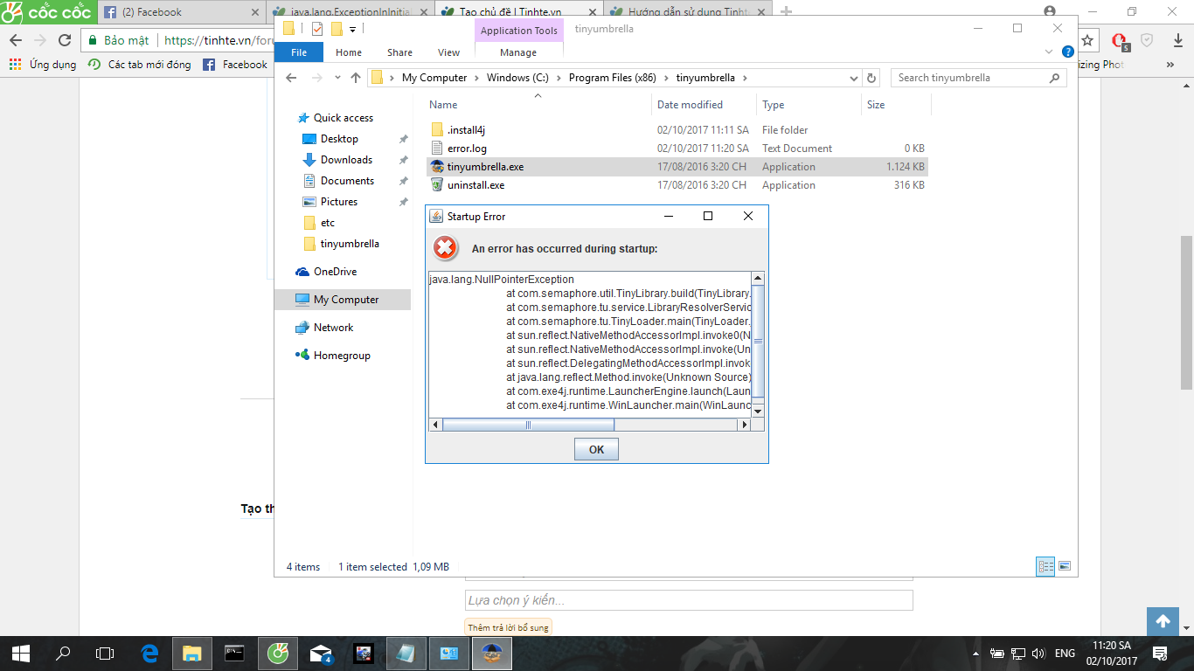Open Ứng dụng apps bookmark

[x=43, y=65]
